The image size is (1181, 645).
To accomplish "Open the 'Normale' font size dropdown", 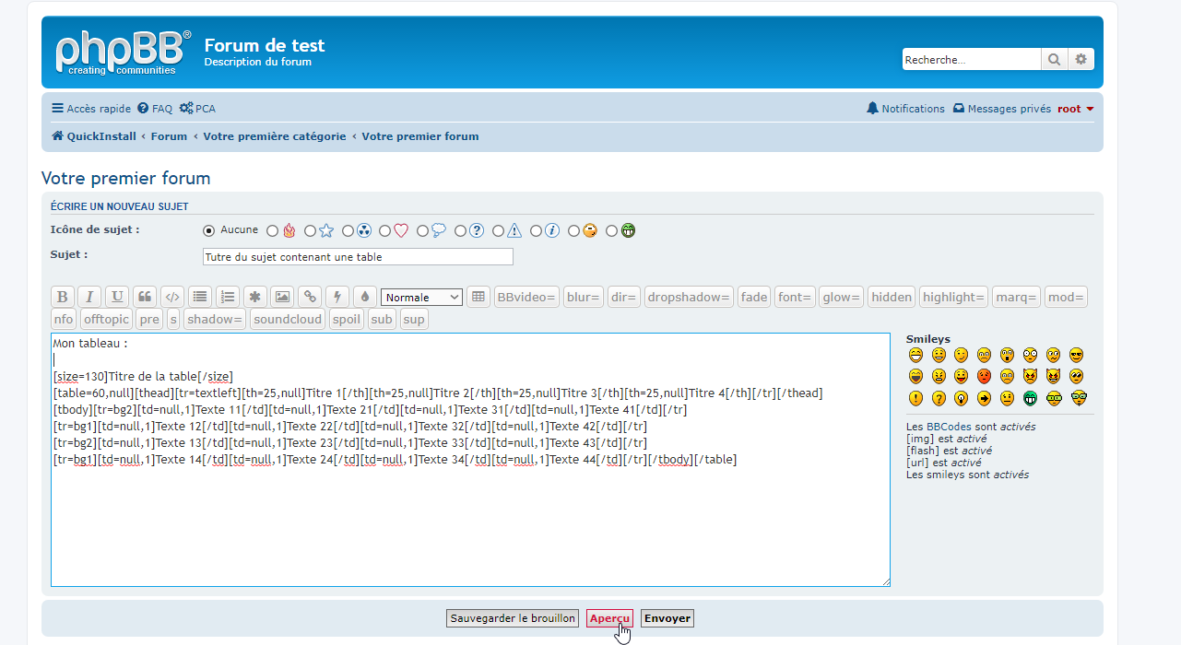I will coord(421,297).
